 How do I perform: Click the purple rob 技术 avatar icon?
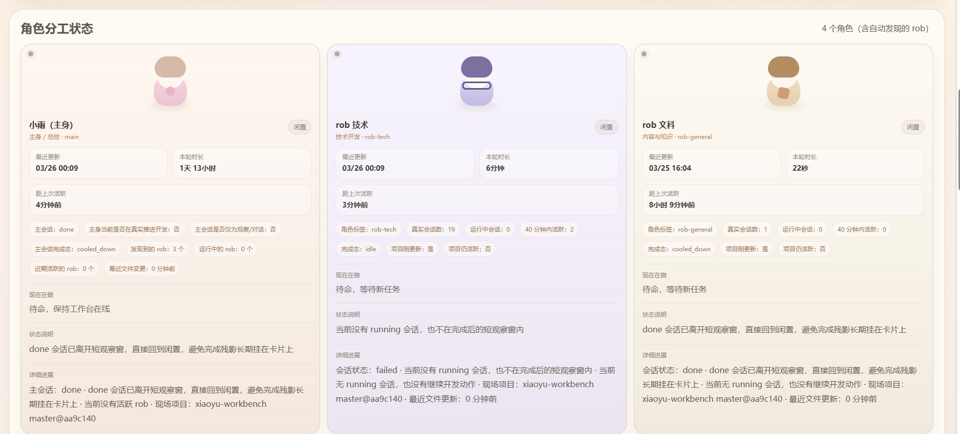click(x=477, y=81)
